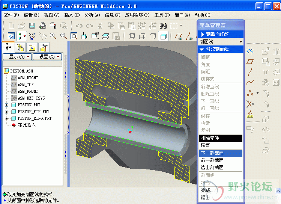Select ASM_DEF_CSYS in the model tree
This screenshot has height=204, width=281.
tap(31, 98)
